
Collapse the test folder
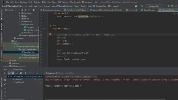click(x=10, y=41)
